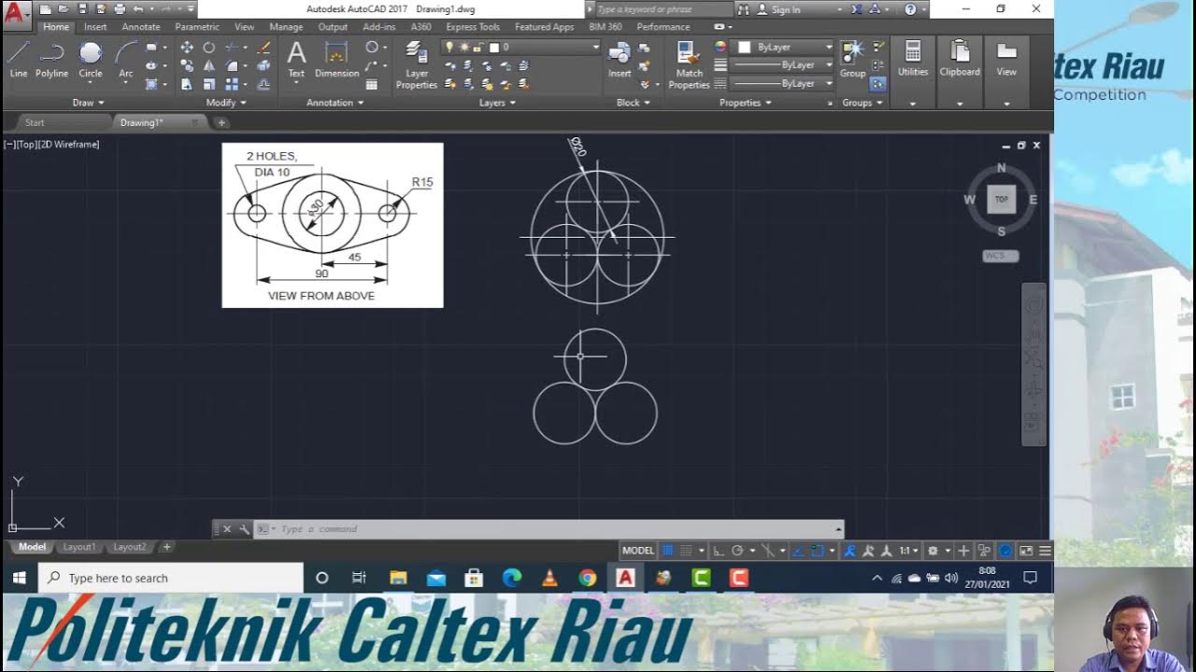The image size is (1196, 672).
Task: Select the Mirror tool
Action: coord(209,66)
